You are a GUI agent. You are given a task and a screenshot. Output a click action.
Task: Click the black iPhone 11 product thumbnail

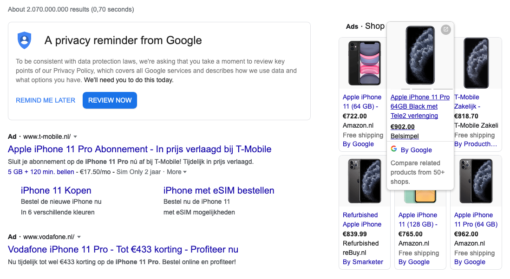point(364,63)
